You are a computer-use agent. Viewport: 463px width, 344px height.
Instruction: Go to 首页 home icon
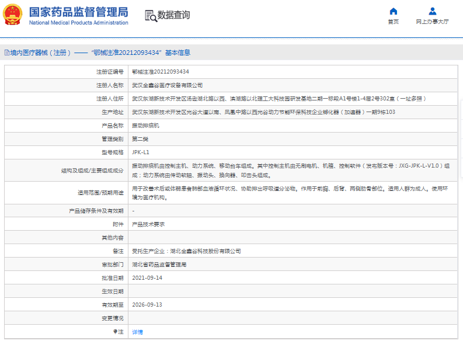[394, 11]
